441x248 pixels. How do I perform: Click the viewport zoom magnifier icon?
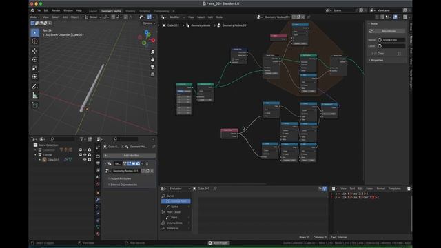(x=152, y=52)
